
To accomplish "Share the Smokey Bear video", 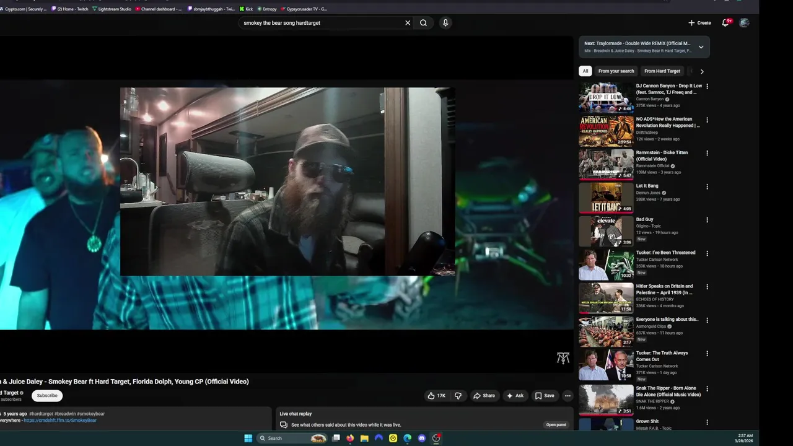I will point(484,396).
